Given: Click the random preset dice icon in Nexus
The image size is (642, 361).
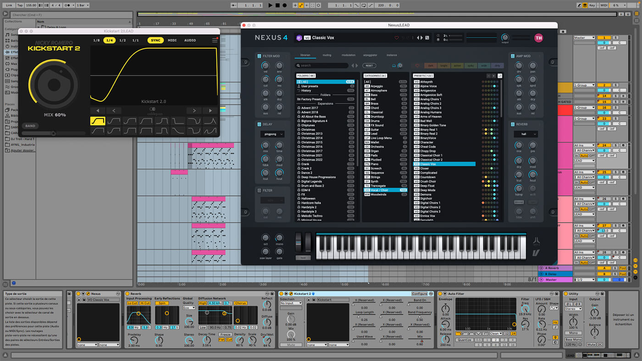Looking at the screenshot, I should point(427,38).
